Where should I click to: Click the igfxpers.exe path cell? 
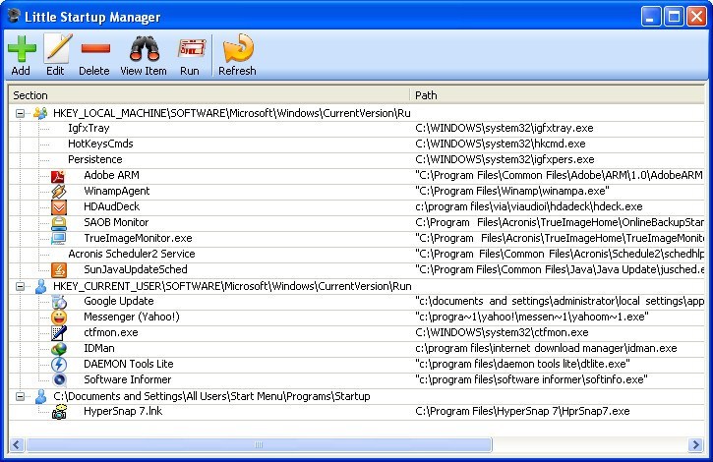(505, 159)
